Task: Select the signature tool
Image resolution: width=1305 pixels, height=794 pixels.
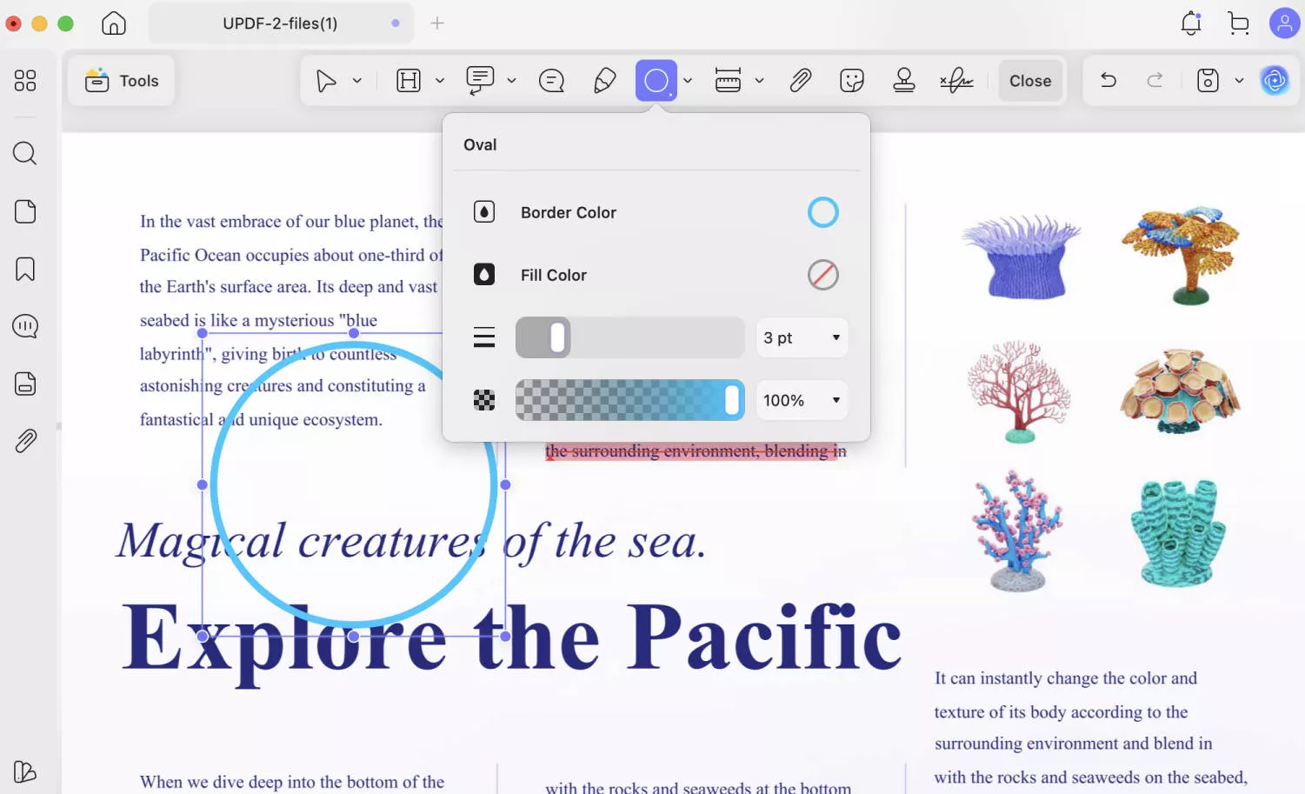Action: pos(955,80)
